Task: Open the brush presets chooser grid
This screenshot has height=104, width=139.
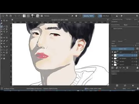Action: tap(42, 16)
